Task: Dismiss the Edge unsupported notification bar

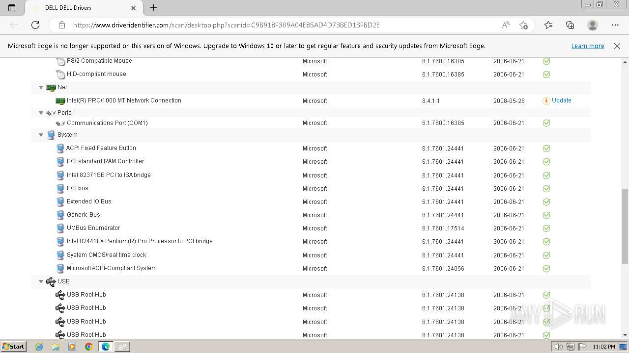Action: click(x=617, y=46)
